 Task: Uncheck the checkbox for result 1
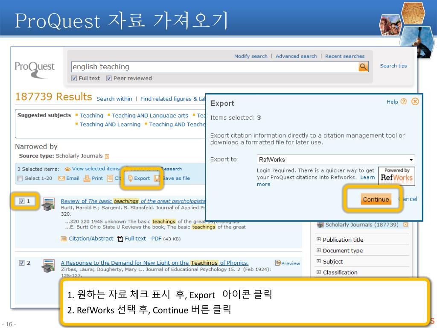[22, 201]
